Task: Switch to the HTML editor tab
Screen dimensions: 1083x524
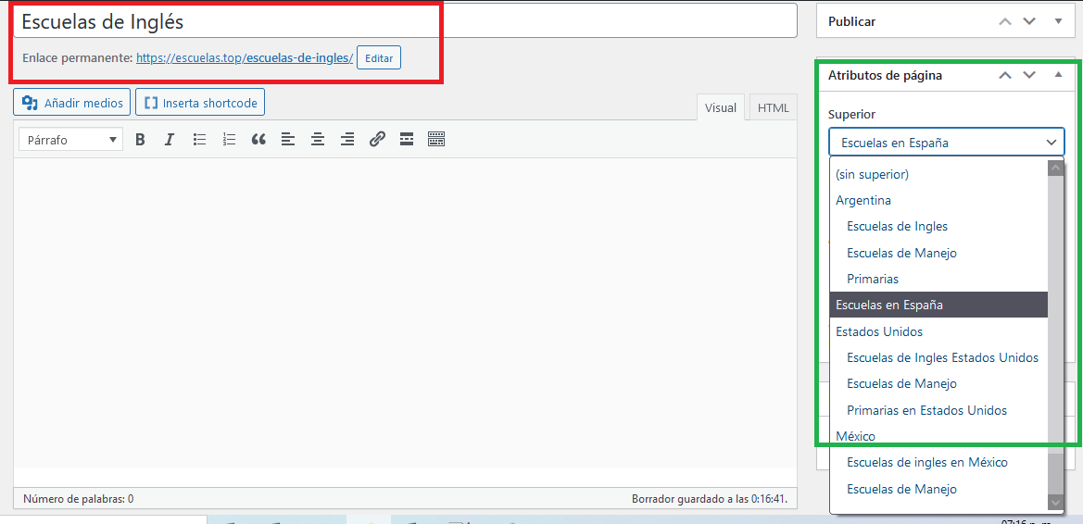Action: coord(773,107)
